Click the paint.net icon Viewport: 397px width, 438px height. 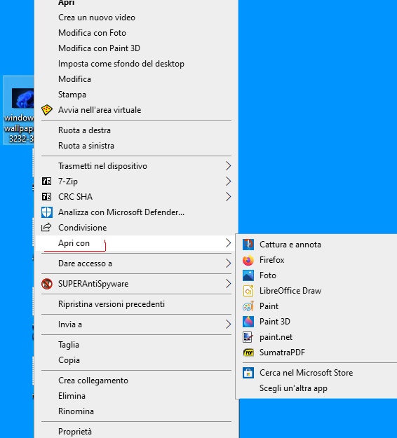tap(248, 337)
